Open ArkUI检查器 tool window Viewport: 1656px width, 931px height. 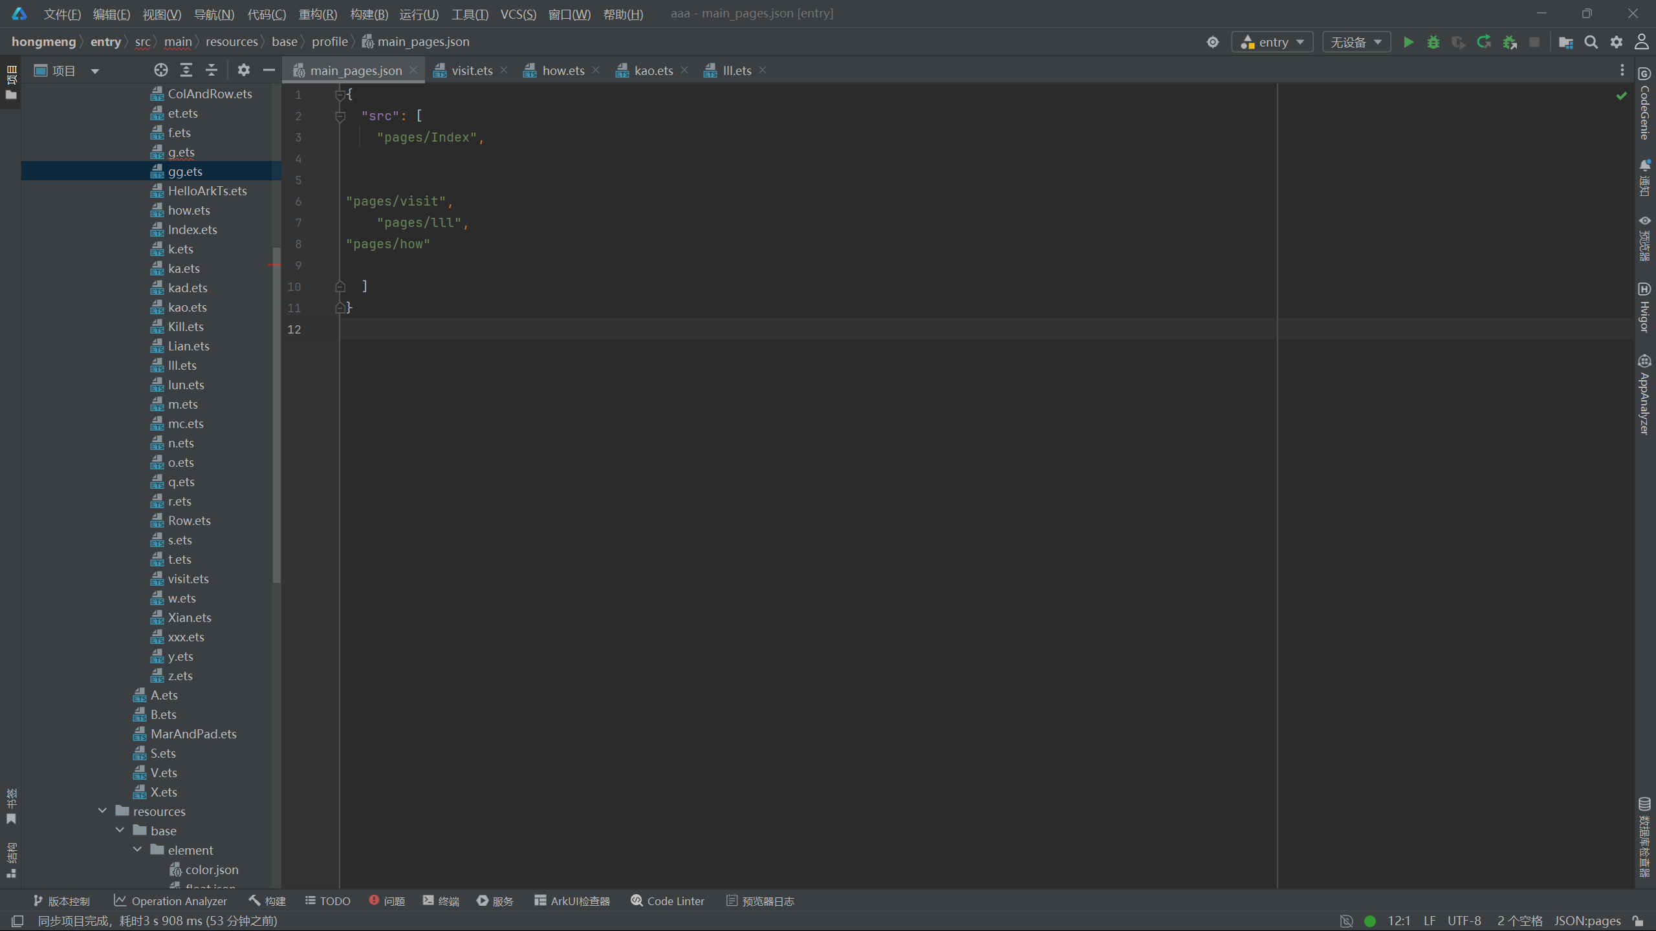point(572,901)
